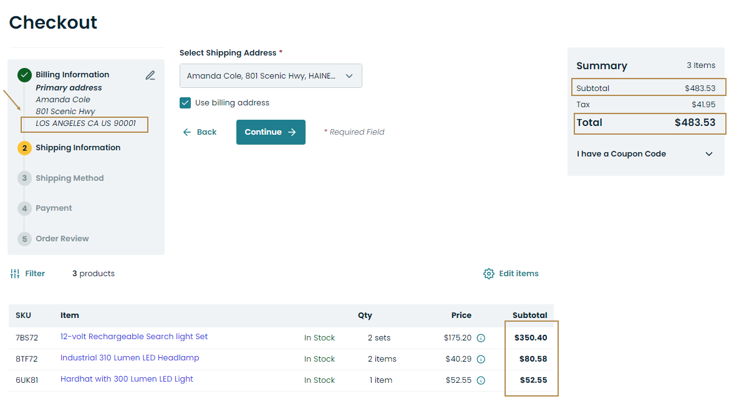Click the Subtotal column header

click(x=529, y=315)
